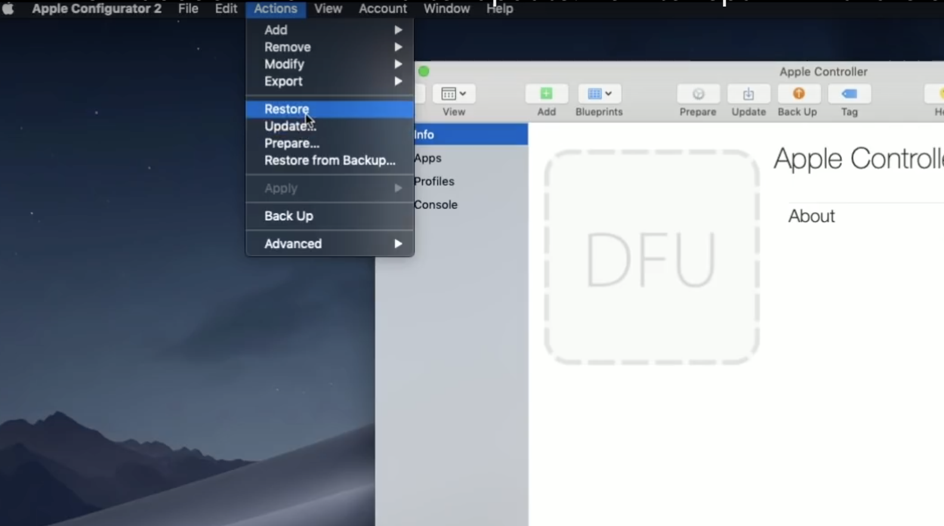Choose Prepare... in the Actions menu
This screenshot has height=526, width=944.
pos(330,144)
